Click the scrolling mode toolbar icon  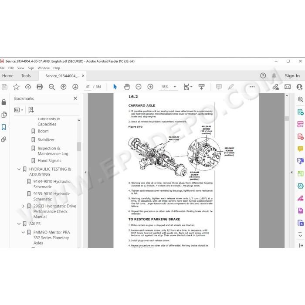(x=201, y=87)
